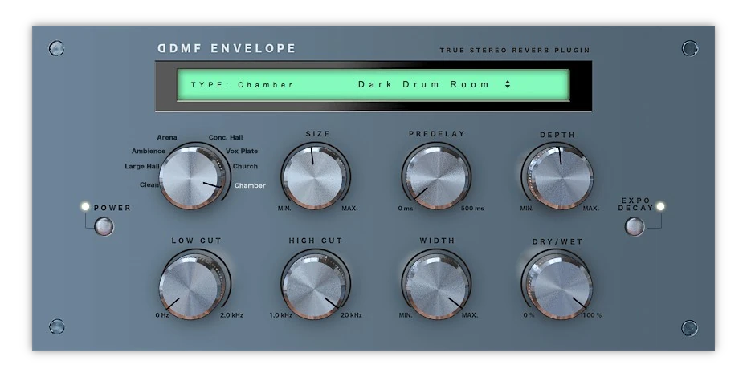Click the preset selector up-down arrows
This screenshot has height=377, width=747.
(x=508, y=84)
